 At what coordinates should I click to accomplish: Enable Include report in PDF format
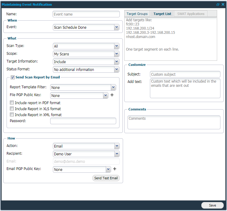tap(12, 103)
